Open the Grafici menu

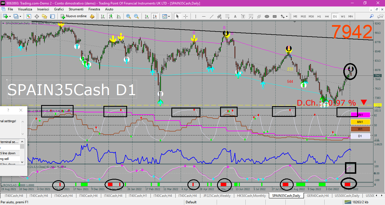[x=59, y=9]
